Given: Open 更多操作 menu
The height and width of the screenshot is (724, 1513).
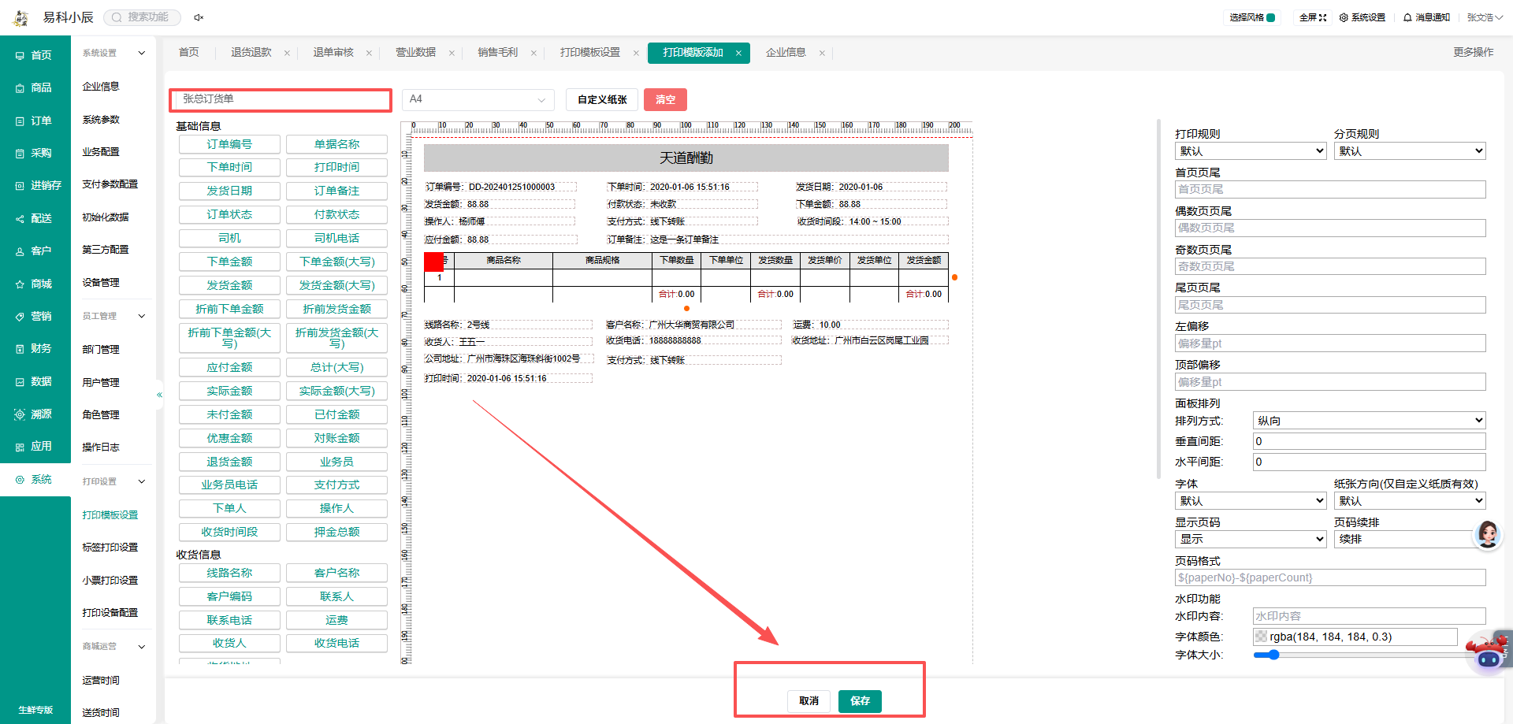Looking at the screenshot, I should [1473, 53].
